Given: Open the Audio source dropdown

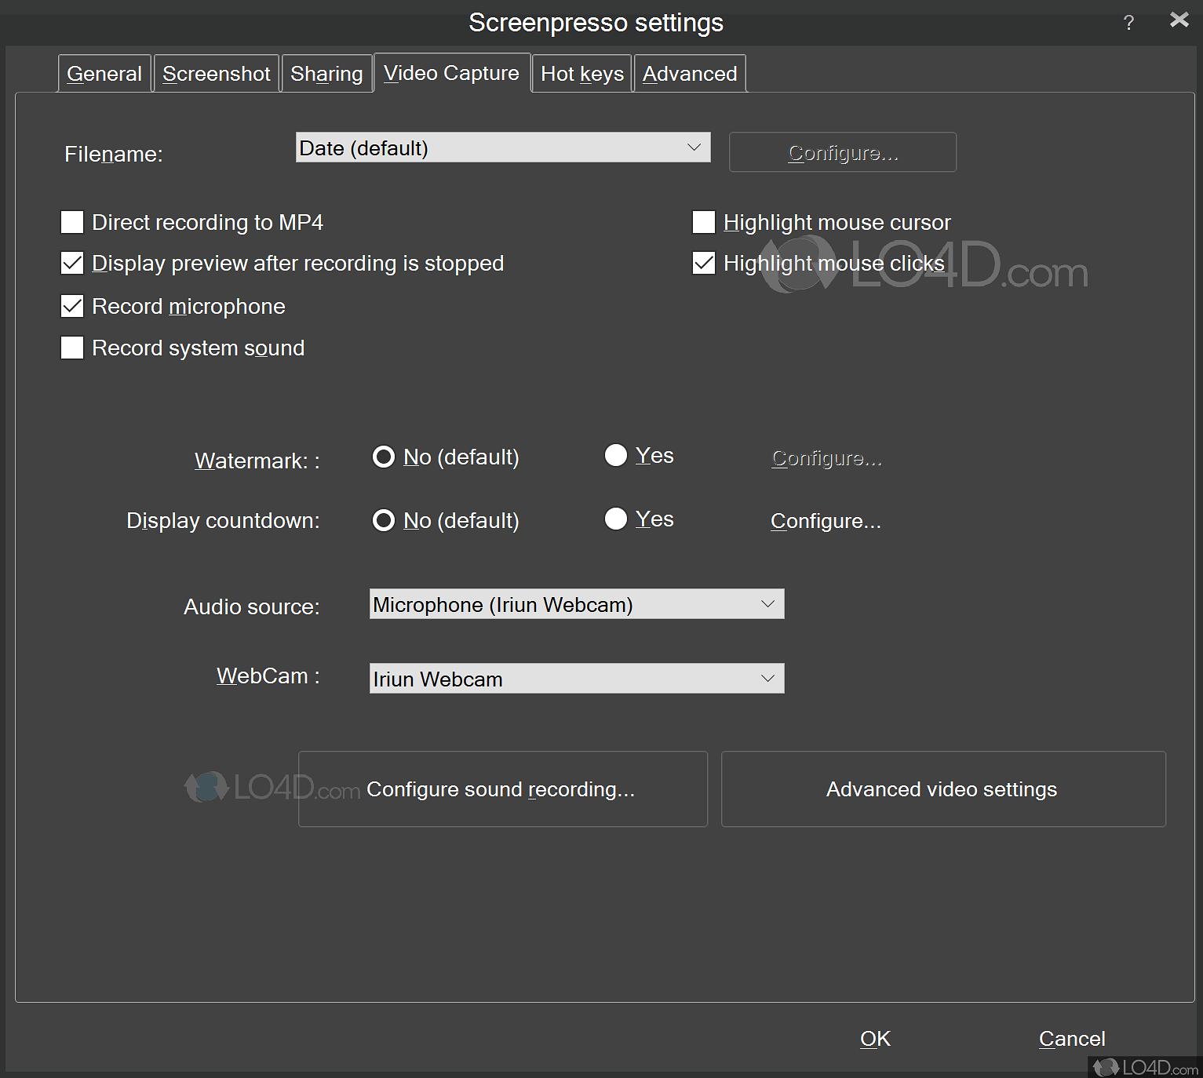Looking at the screenshot, I should (x=576, y=604).
